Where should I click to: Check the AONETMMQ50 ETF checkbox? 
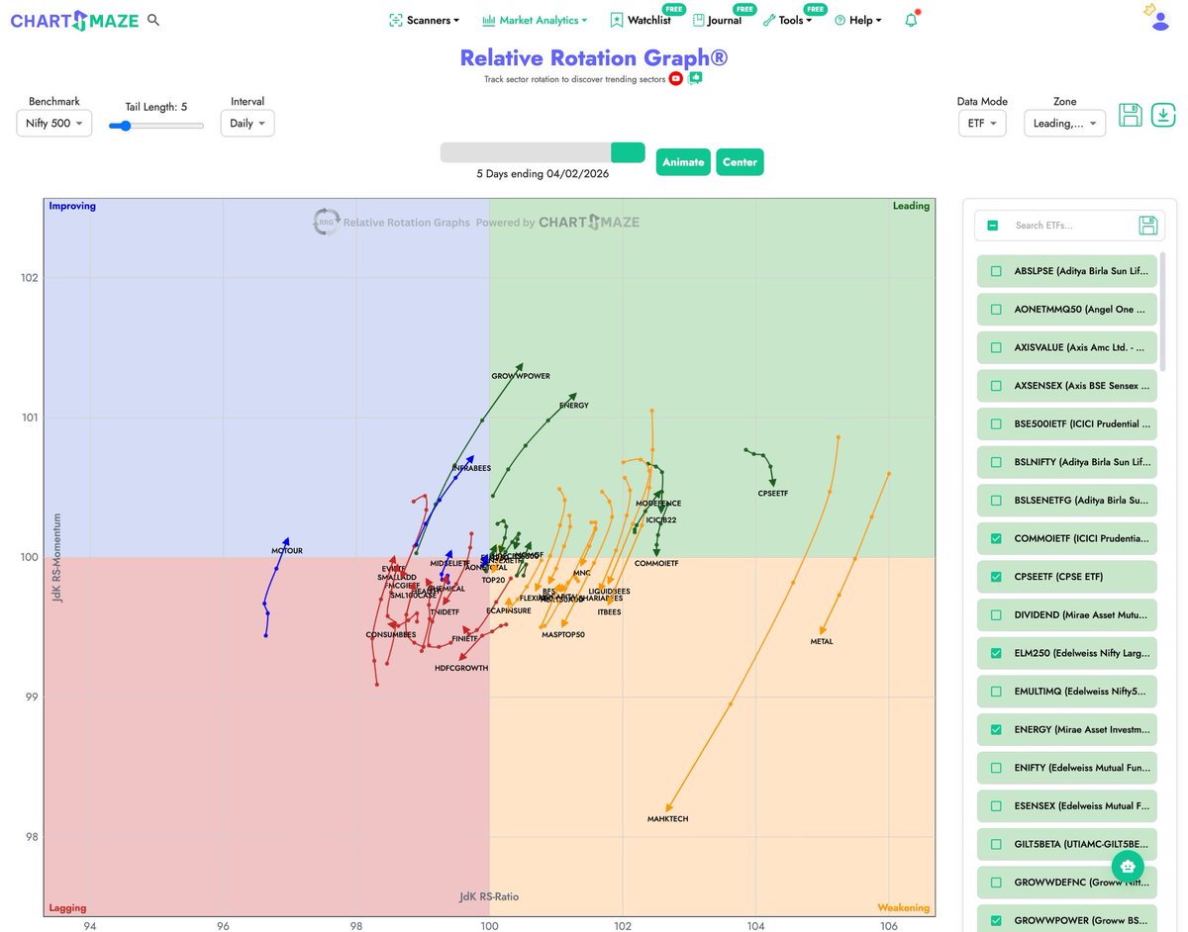(996, 310)
